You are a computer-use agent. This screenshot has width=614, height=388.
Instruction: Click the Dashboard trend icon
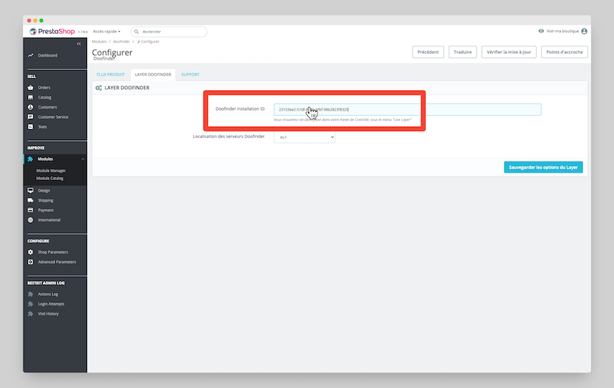[x=30, y=55]
